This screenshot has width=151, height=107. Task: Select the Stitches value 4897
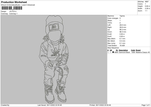(147, 2)
